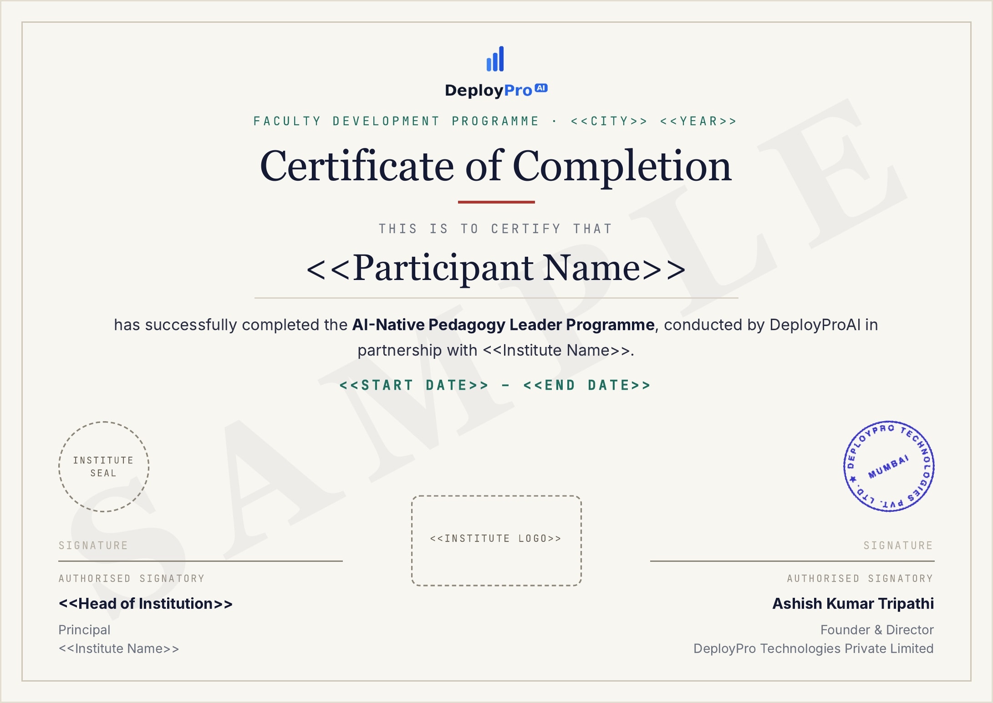Click 'AI-Native Pedagogy Leader Programme' bold text

503,325
